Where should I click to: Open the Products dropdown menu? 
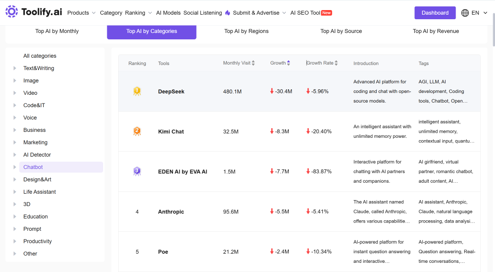pyautogui.click(x=82, y=13)
